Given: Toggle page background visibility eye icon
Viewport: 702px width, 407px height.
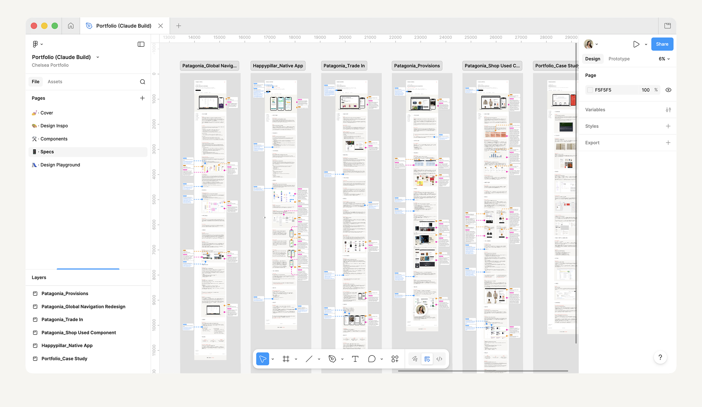Looking at the screenshot, I should (668, 90).
